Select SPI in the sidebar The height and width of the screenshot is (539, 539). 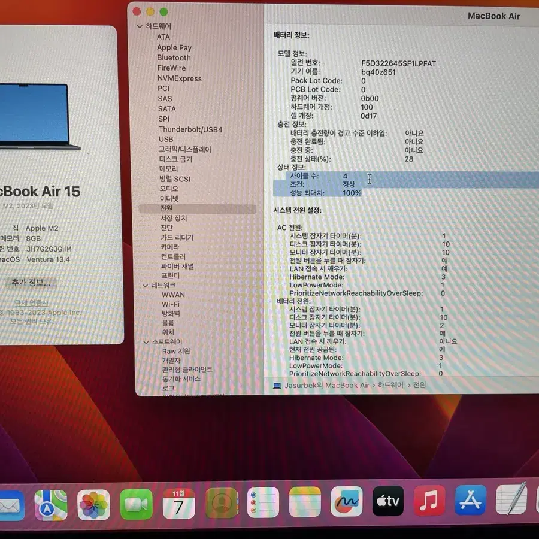coord(164,119)
